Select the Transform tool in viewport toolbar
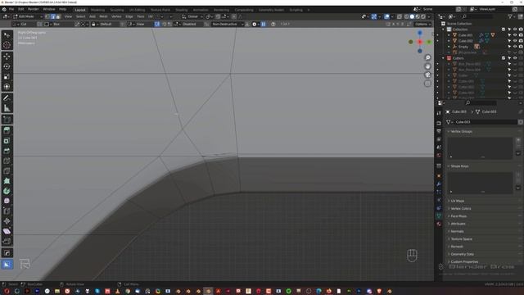This screenshot has height=295, width=524. coord(7,87)
